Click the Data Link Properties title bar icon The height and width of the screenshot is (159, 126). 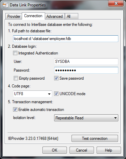click(5, 5)
